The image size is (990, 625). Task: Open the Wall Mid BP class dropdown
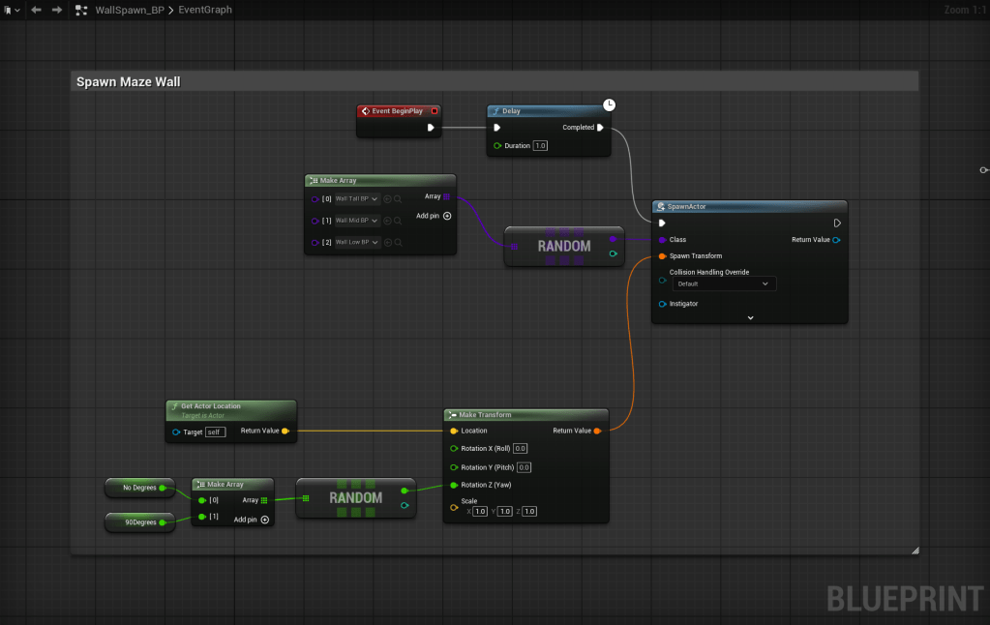[356, 221]
